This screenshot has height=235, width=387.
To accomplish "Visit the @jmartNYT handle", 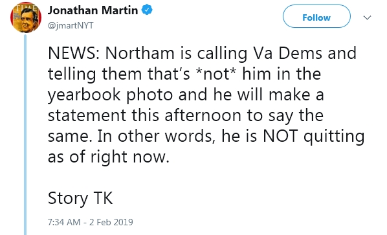I will (71, 25).
